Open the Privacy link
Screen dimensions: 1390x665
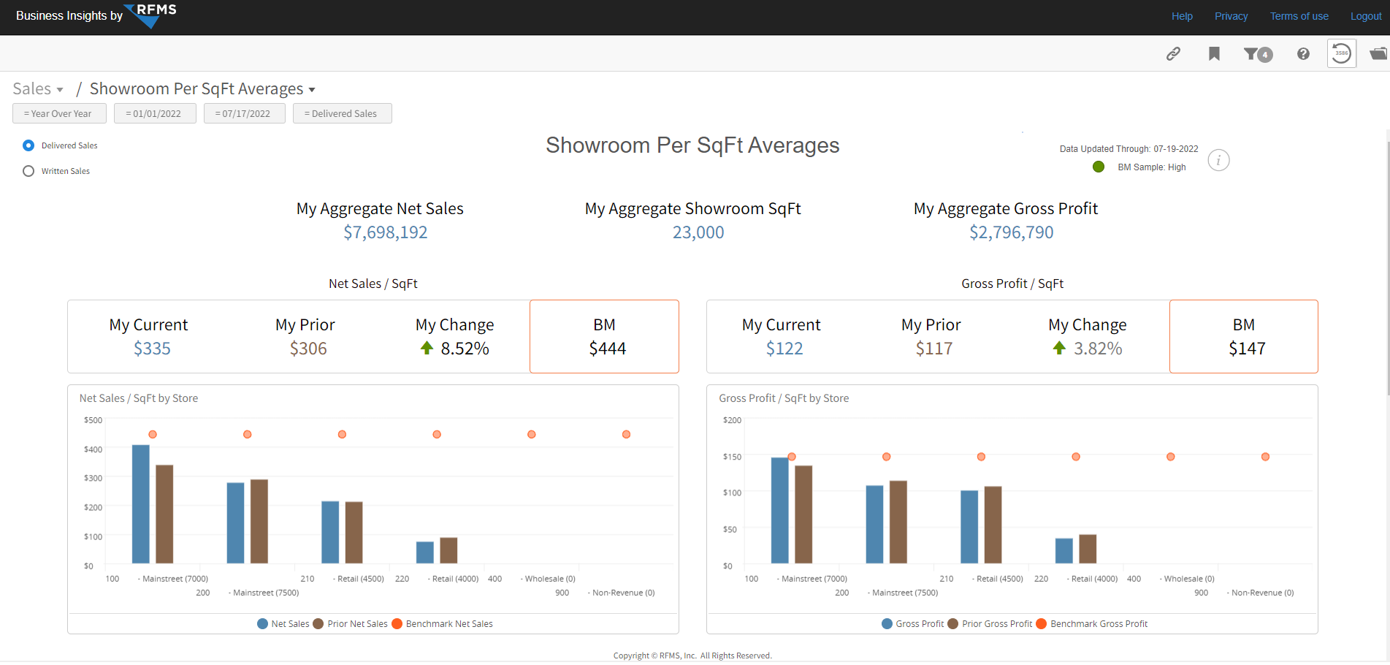[x=1231, y=16]
